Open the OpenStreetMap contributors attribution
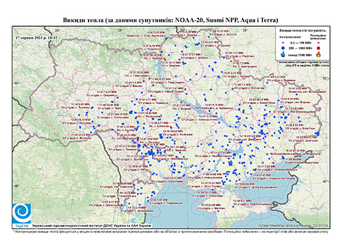This screenshot has width=341, height=241. tap(294, 225)
